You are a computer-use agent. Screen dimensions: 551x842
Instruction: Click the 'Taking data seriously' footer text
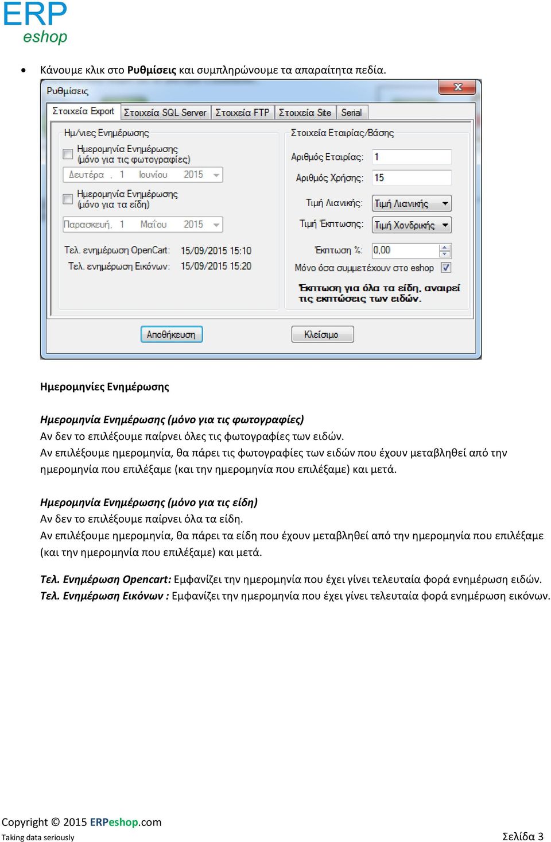(x=38, y=837)
